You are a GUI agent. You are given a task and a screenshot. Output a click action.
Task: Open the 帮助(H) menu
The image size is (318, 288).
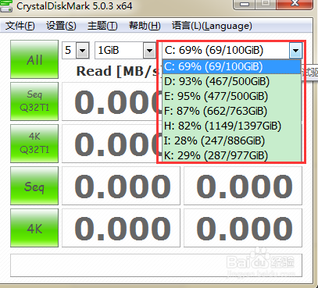click(145, 26)
